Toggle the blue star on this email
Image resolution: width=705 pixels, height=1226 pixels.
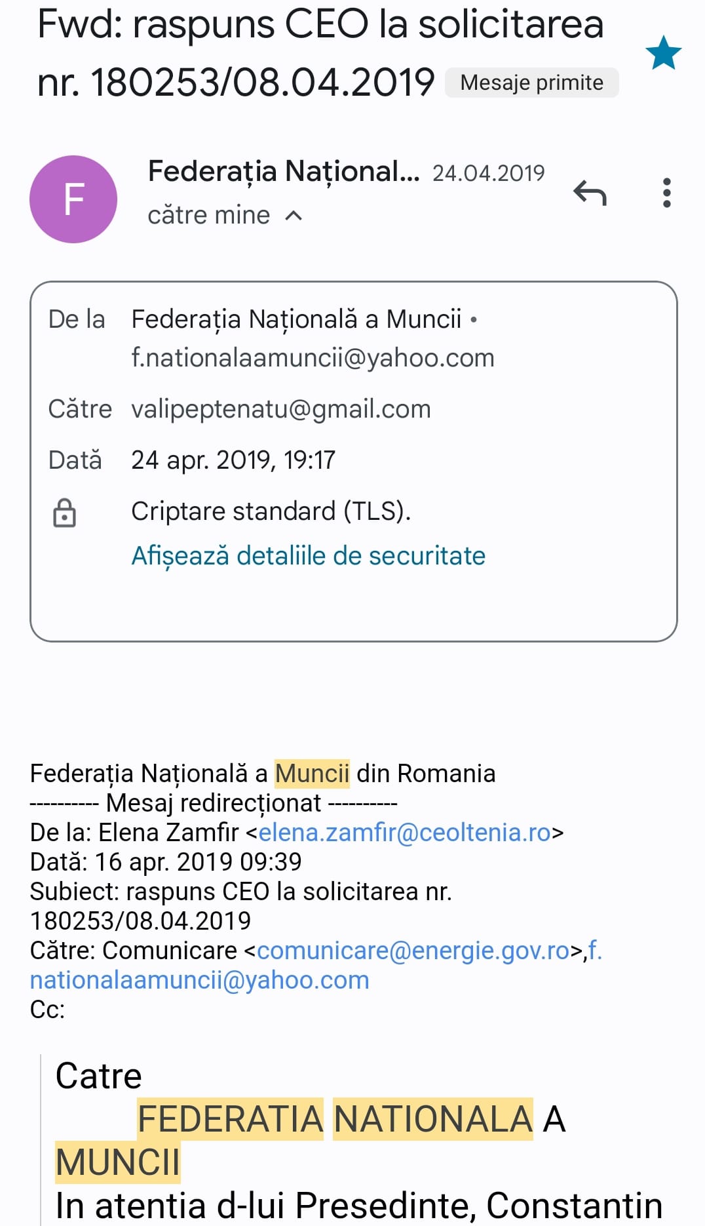[x=663, y=53]
